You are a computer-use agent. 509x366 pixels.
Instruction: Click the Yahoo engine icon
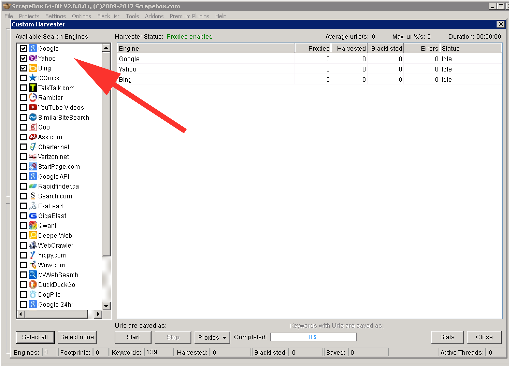pyautogui.click(x=33, y=58)
